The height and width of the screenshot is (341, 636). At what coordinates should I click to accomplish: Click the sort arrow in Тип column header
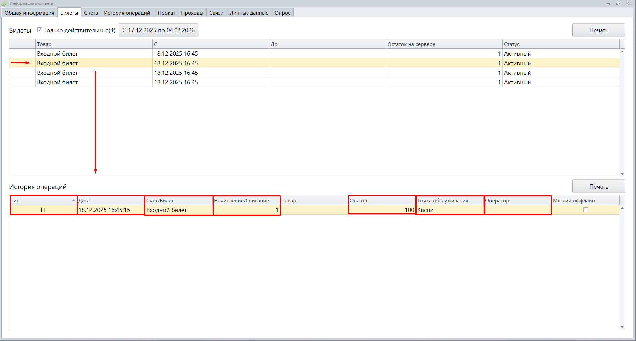pos(74,200)
